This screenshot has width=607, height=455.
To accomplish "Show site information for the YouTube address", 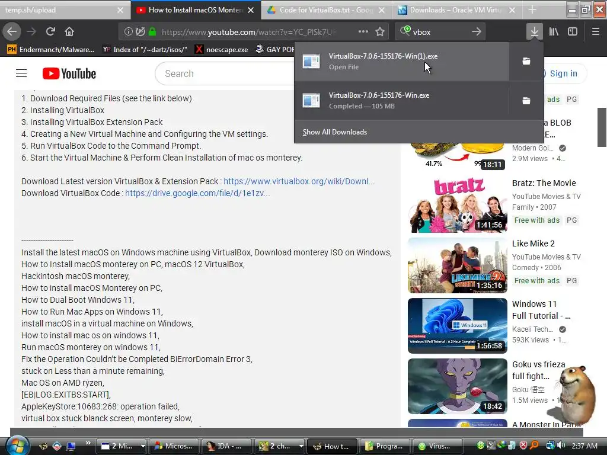I will click(x=129, y=32).
